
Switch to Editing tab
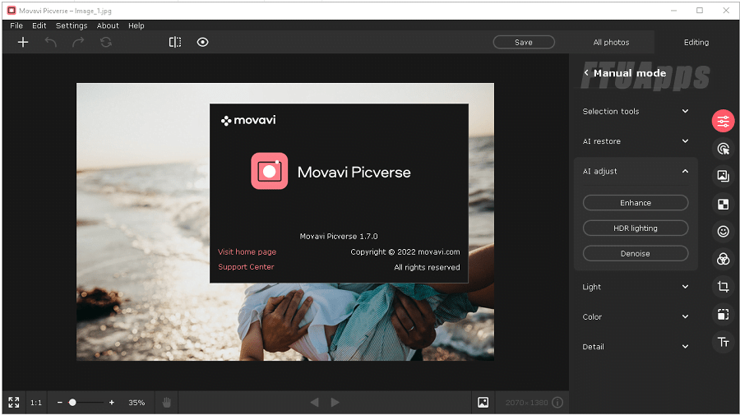[x=696, y=43]
